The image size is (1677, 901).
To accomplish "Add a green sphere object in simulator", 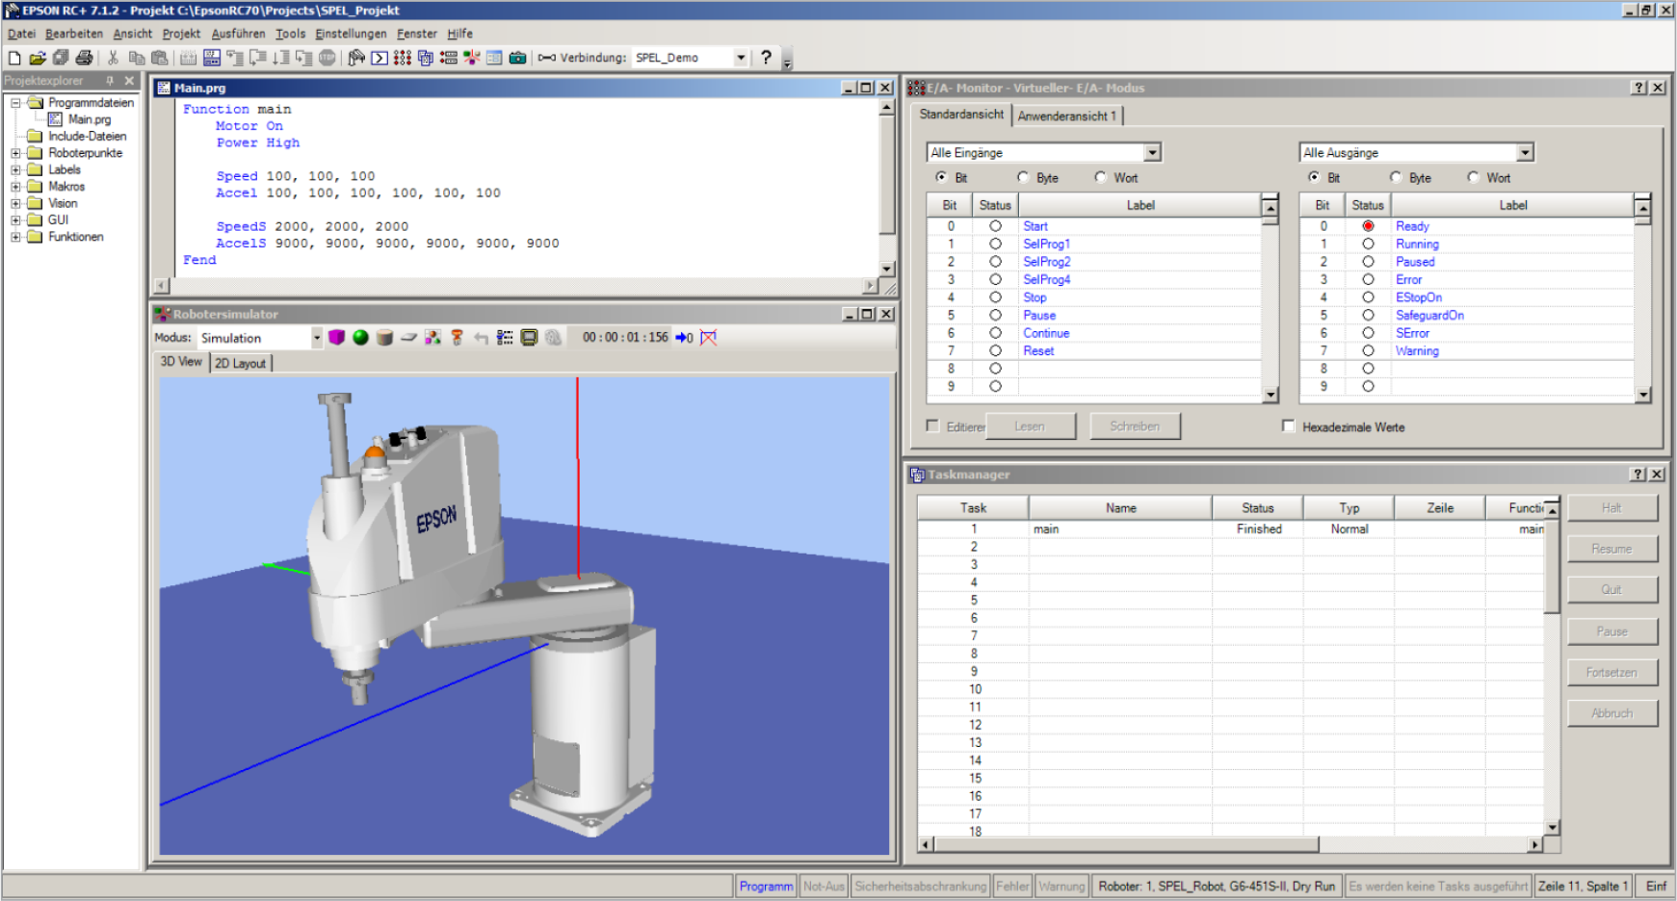I will point(360,338).
